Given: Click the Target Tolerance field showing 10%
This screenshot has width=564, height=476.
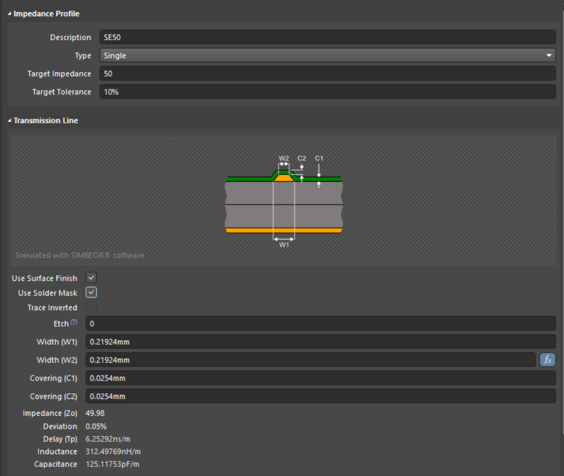Looking at the screenshot, I should click(x=328, y=92).
